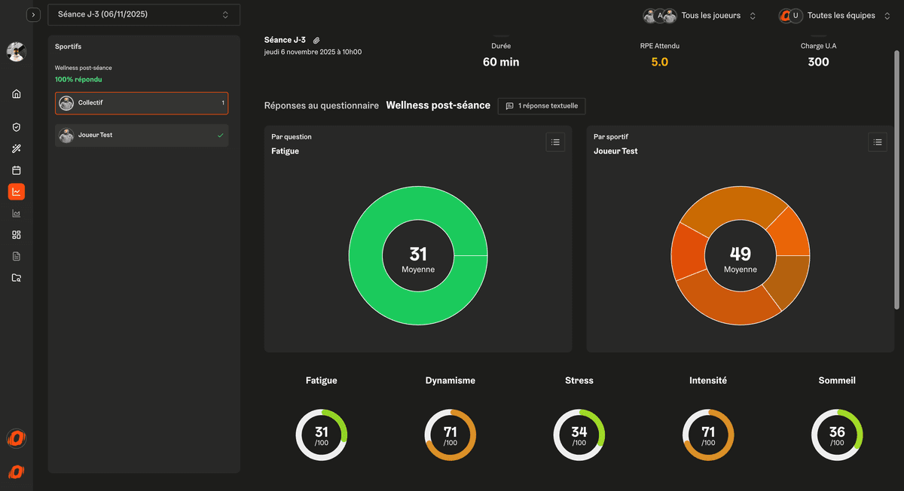Click the user profile avatar in sidebar
Image resolution: width=904 pixels, height=491 pixels.
pyautogui.click(x=17, y=52)
